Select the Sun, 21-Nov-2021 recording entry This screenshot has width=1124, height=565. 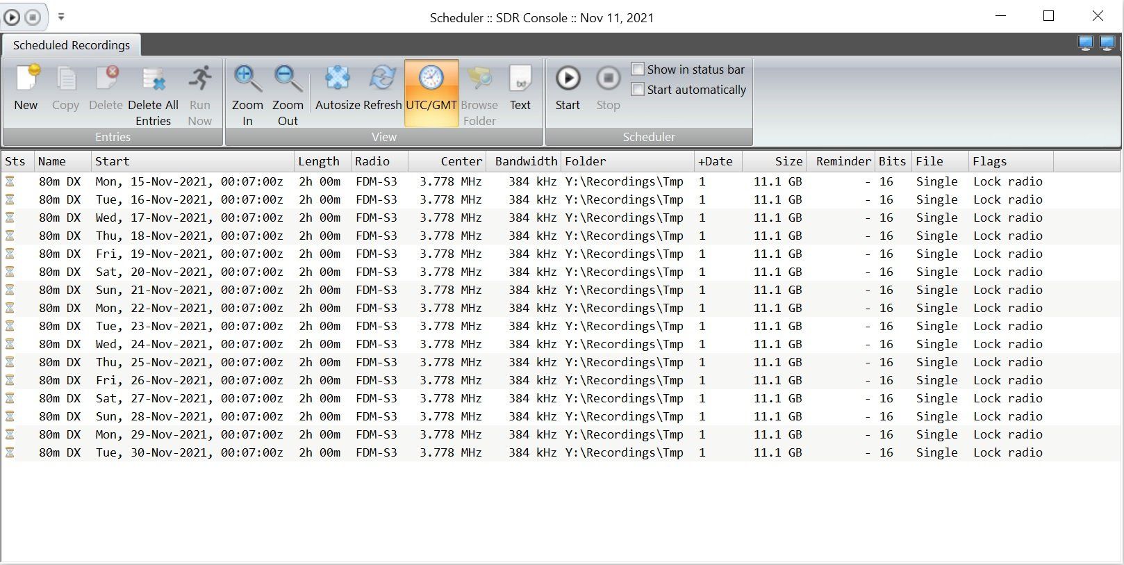(561, 290)
